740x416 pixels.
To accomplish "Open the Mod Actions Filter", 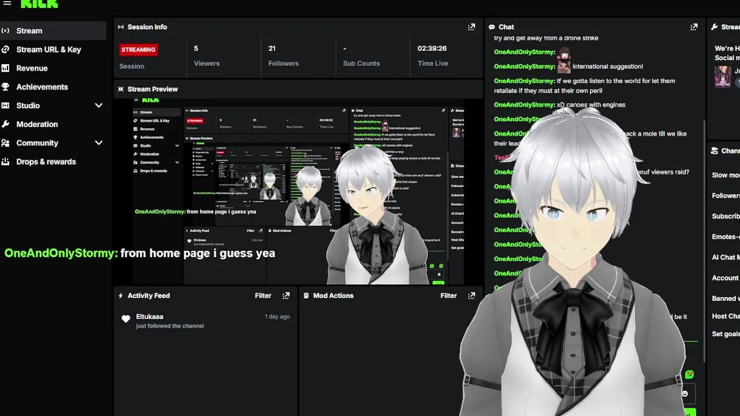I will coord(449,296).
